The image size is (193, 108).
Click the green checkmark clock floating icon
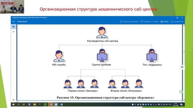181,92
